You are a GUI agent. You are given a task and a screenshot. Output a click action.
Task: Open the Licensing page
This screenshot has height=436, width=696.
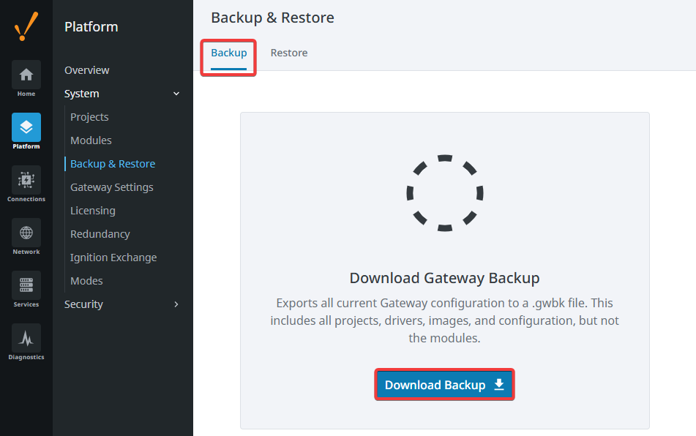click(93, 211)
